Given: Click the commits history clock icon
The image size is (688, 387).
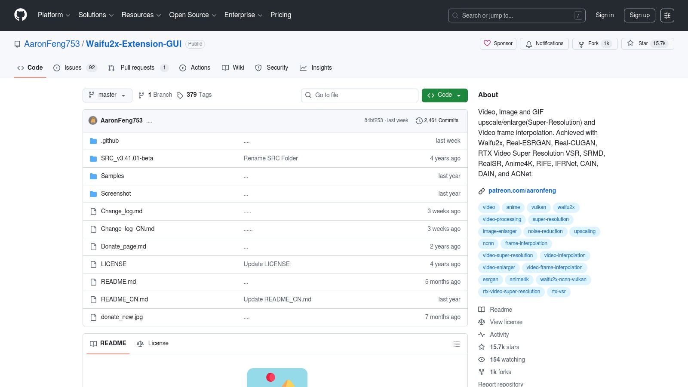Looking at the screenshot, I should tap(419, 121).
